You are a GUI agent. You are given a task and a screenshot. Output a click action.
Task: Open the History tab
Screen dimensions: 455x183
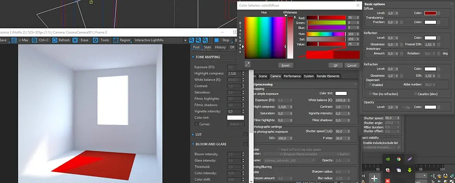pos(220,47)
